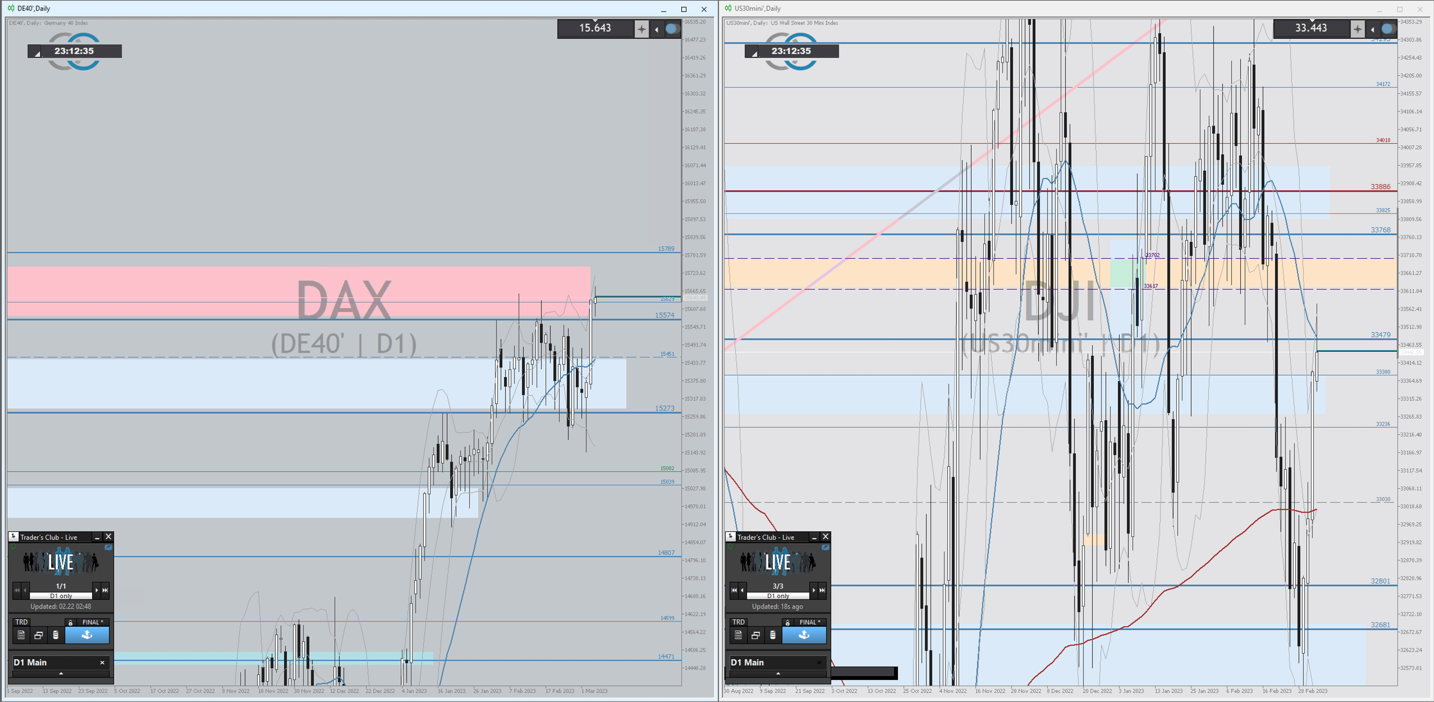Click the 23:12:35 clock on DE40 chart
Screen dimensions: 1434x702
pos(74,51)
